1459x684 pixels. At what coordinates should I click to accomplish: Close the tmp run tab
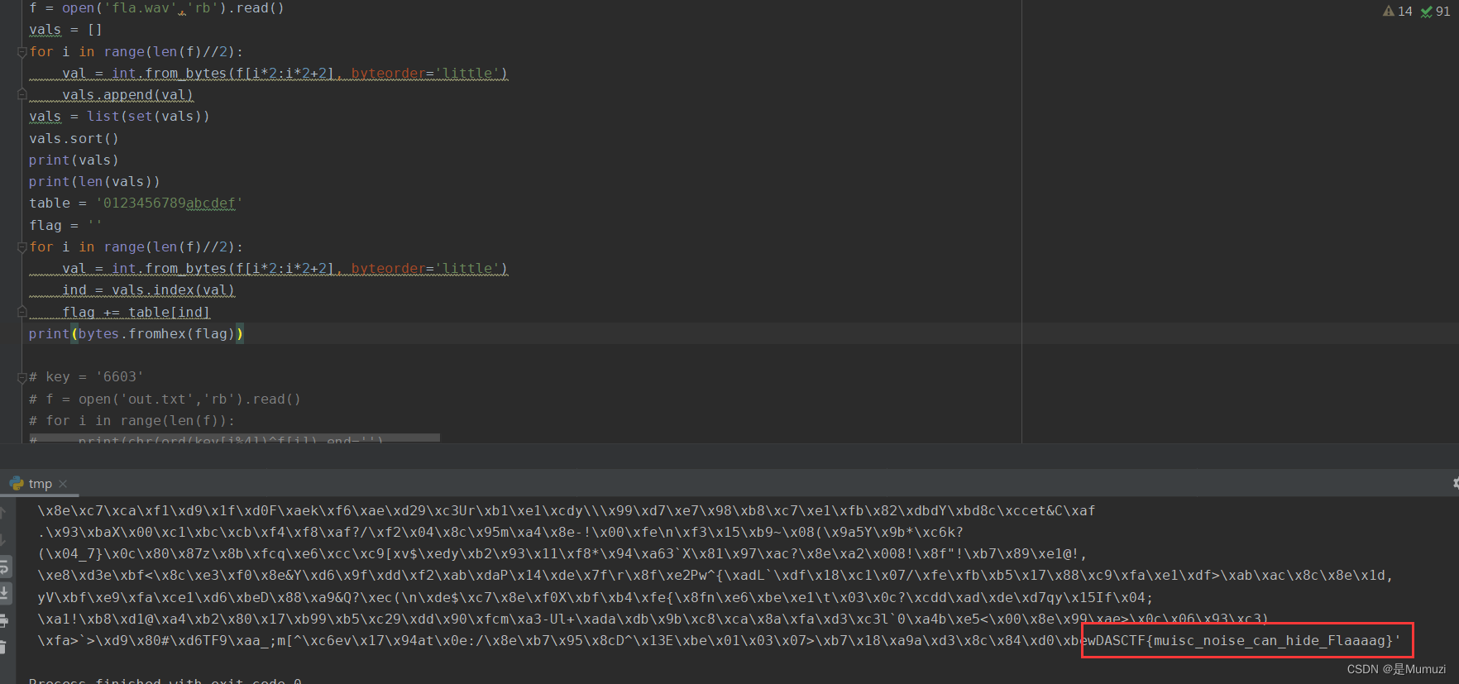point(63,484)
